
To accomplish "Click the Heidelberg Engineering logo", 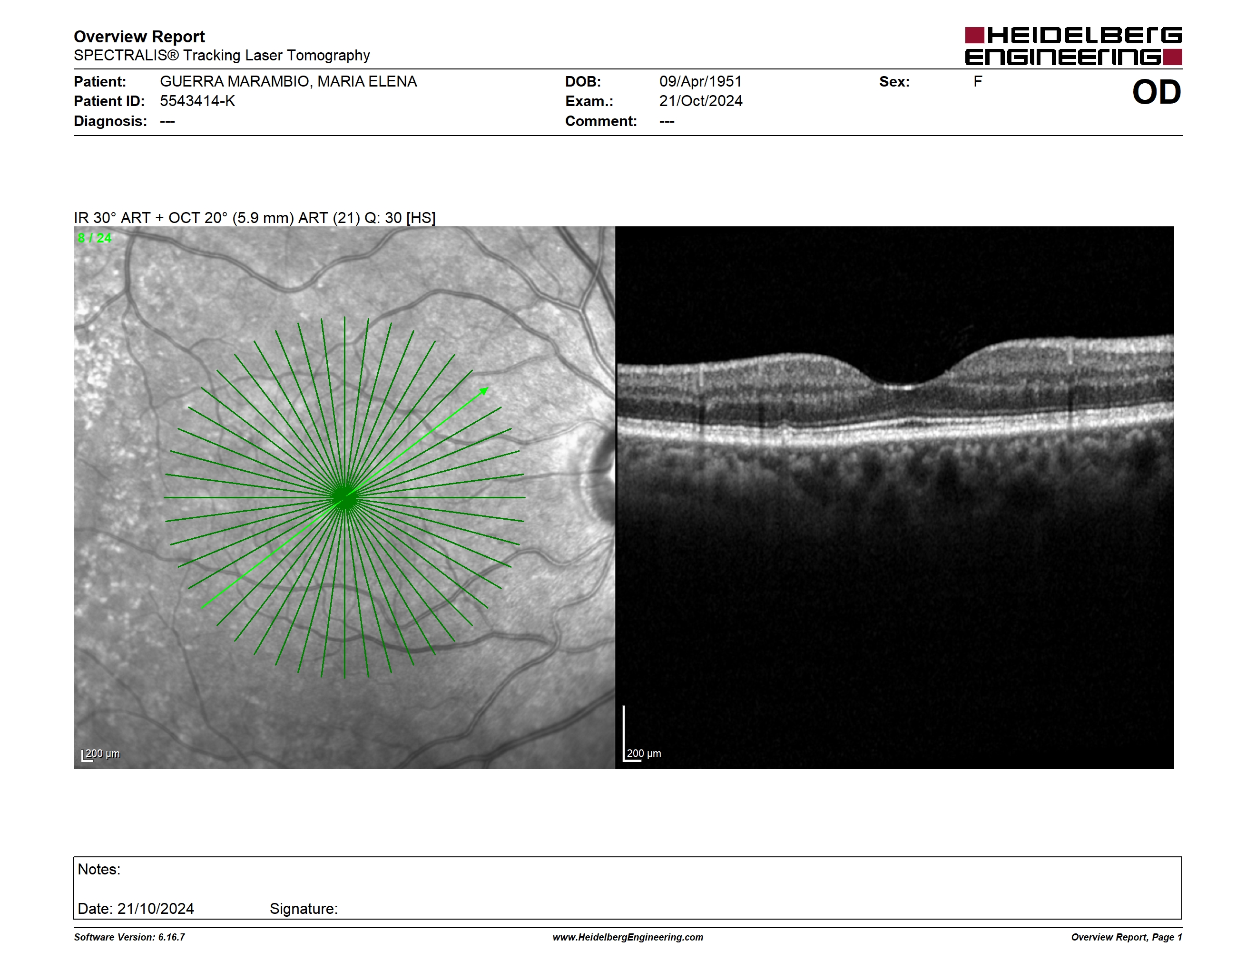I will (x=1073, y=46).
